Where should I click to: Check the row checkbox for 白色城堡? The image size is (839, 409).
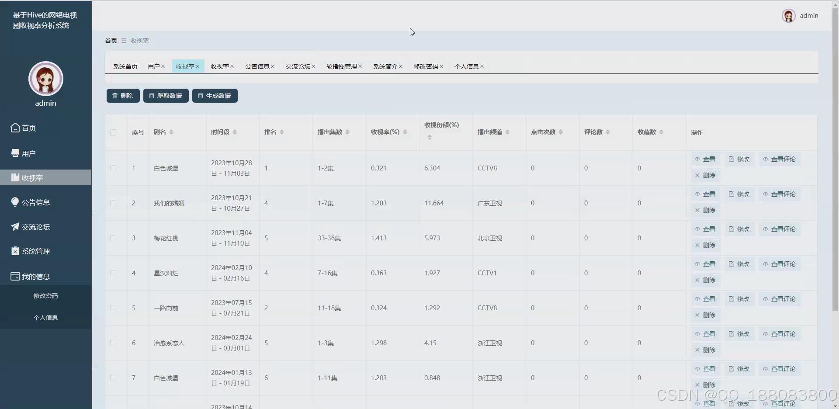point(113,168)
